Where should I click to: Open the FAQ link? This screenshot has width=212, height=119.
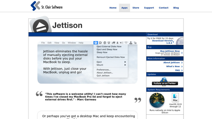coord(177,70)
